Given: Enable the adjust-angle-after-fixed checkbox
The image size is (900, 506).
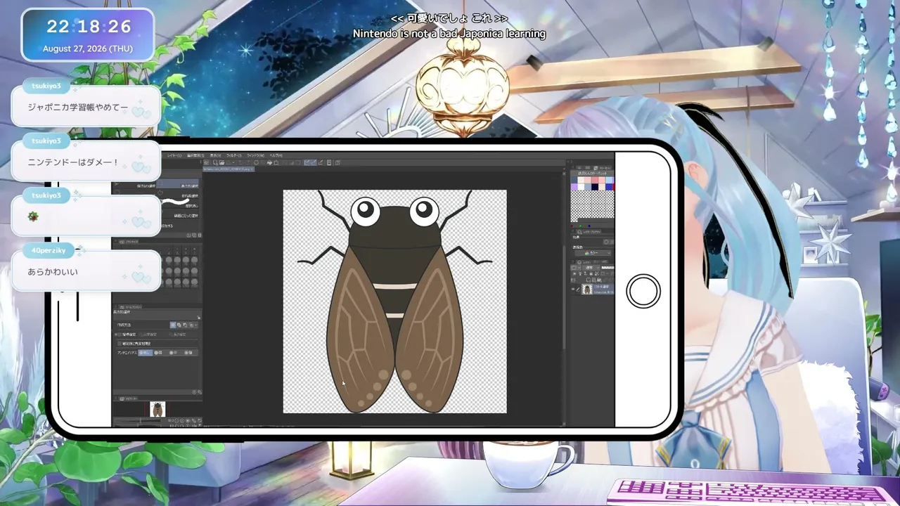Looking at the screenshot, I should tap(120, 344).
